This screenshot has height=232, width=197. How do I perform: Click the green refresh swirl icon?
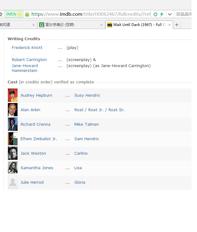(x=155, y=14)
